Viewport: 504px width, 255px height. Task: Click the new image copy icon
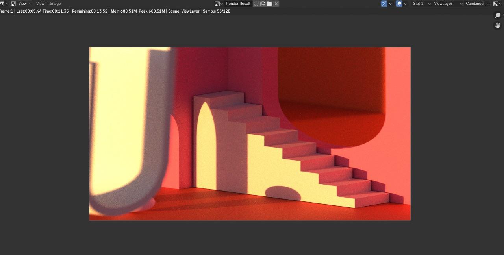pyautogui.click(x=263, y=4)
